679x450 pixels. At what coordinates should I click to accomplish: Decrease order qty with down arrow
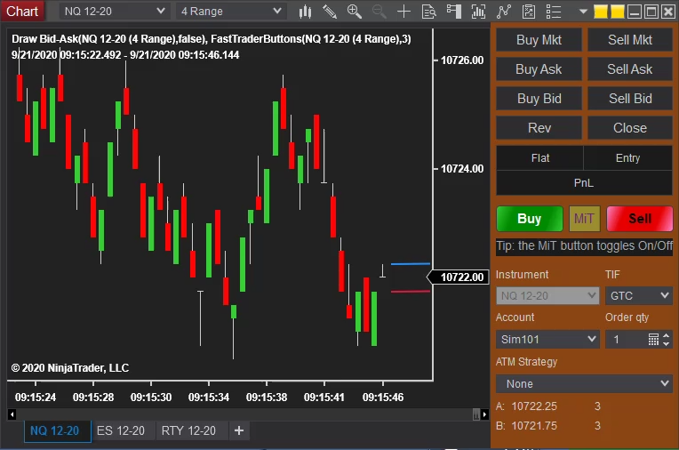[x=666, y=343]
